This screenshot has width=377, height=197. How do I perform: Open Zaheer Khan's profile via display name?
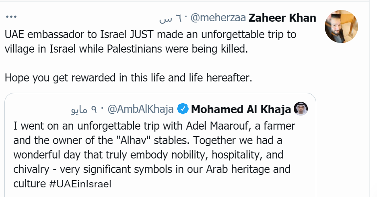point(282,18)
